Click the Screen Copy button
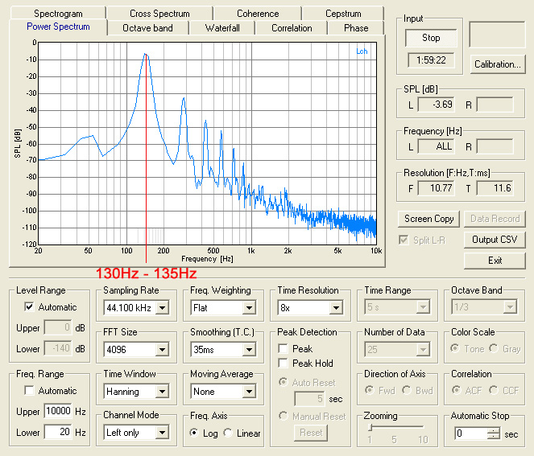This screenshot has height=456, width=534. pyautogui.click(x=428, y=219)
